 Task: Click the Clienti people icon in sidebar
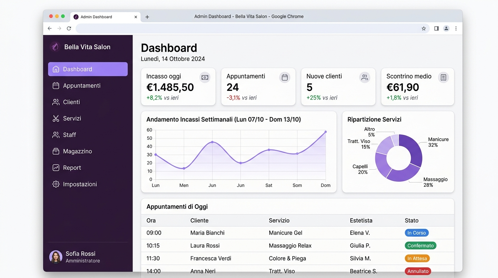coord(56,102)
